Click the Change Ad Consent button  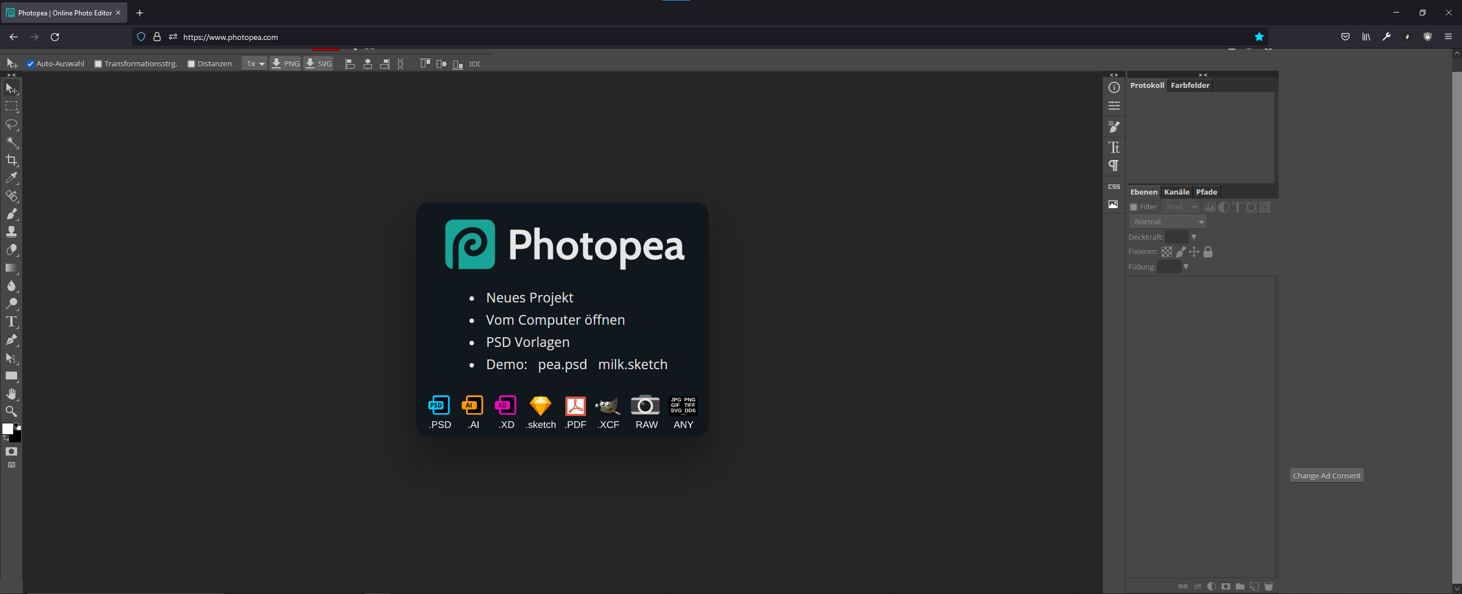(1327, 475)
